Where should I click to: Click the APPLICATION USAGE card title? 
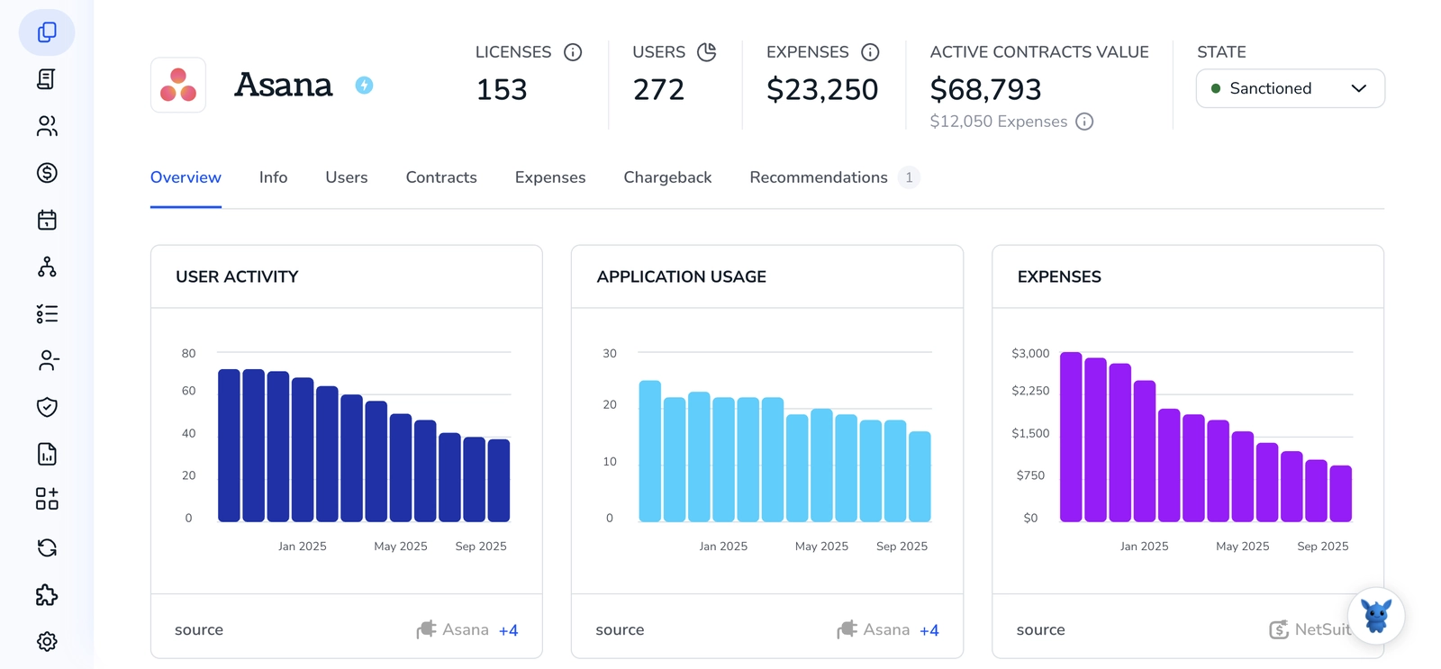(681, 276)
